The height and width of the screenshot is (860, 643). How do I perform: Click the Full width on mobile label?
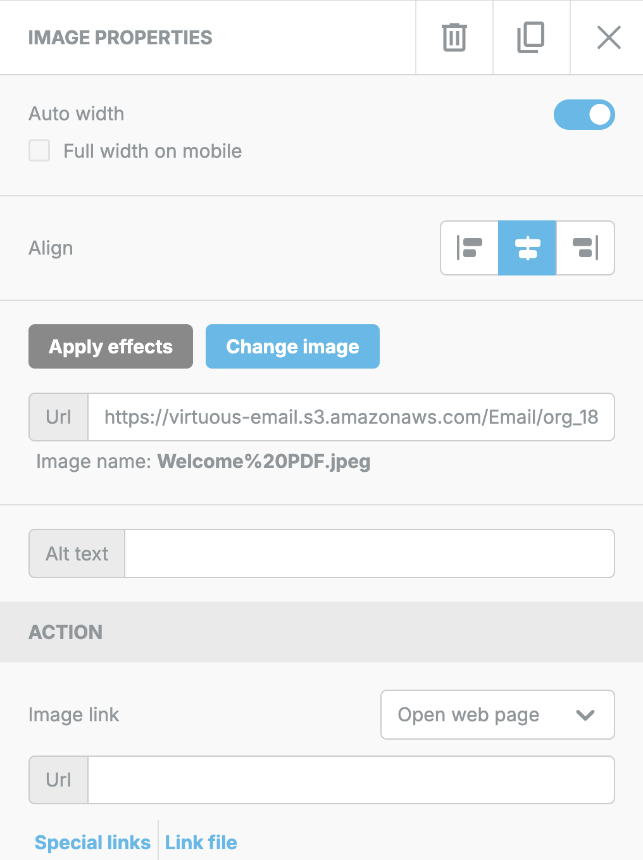tap(153, 151)
